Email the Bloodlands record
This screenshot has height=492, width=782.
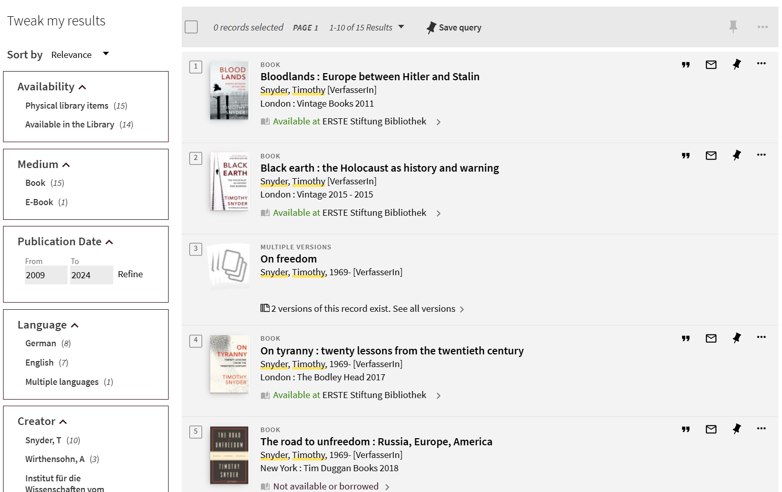711,64
